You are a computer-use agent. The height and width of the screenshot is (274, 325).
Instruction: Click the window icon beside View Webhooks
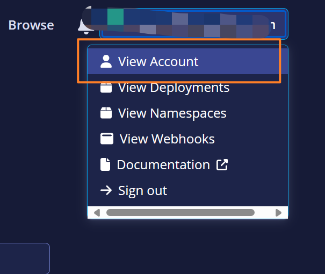[107, 139]
